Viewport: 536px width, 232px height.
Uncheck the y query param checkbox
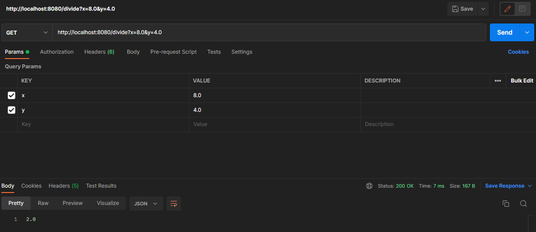tap(12, 110)
